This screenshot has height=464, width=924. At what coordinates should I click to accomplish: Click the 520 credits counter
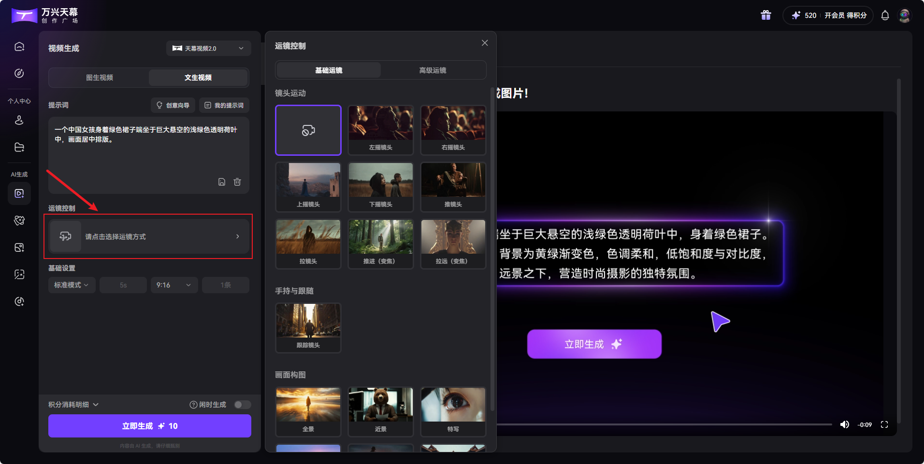[x=804, y=15]
